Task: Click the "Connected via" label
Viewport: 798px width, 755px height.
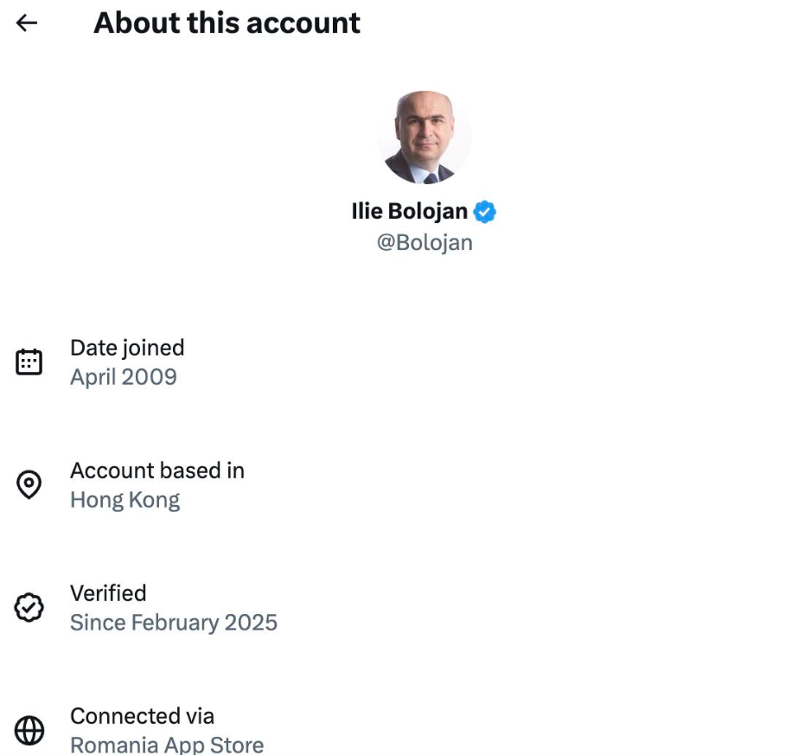Action: pyautogui.click(x=142, y=716)
